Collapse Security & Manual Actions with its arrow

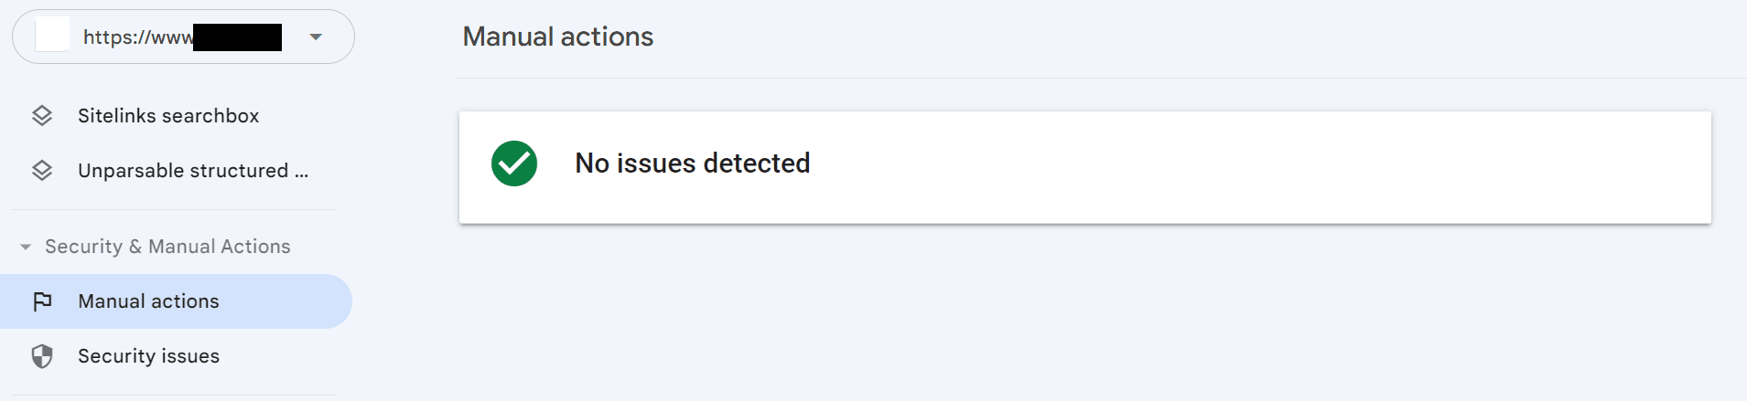[26, 247]
